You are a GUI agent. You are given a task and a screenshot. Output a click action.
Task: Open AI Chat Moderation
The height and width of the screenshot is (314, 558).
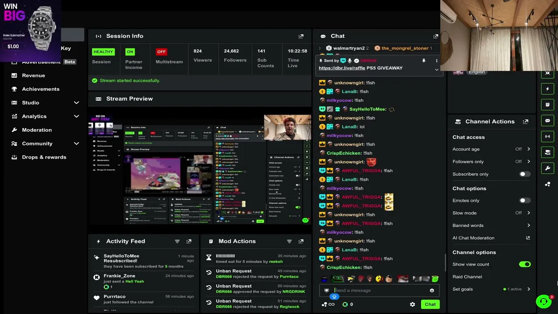491,238
